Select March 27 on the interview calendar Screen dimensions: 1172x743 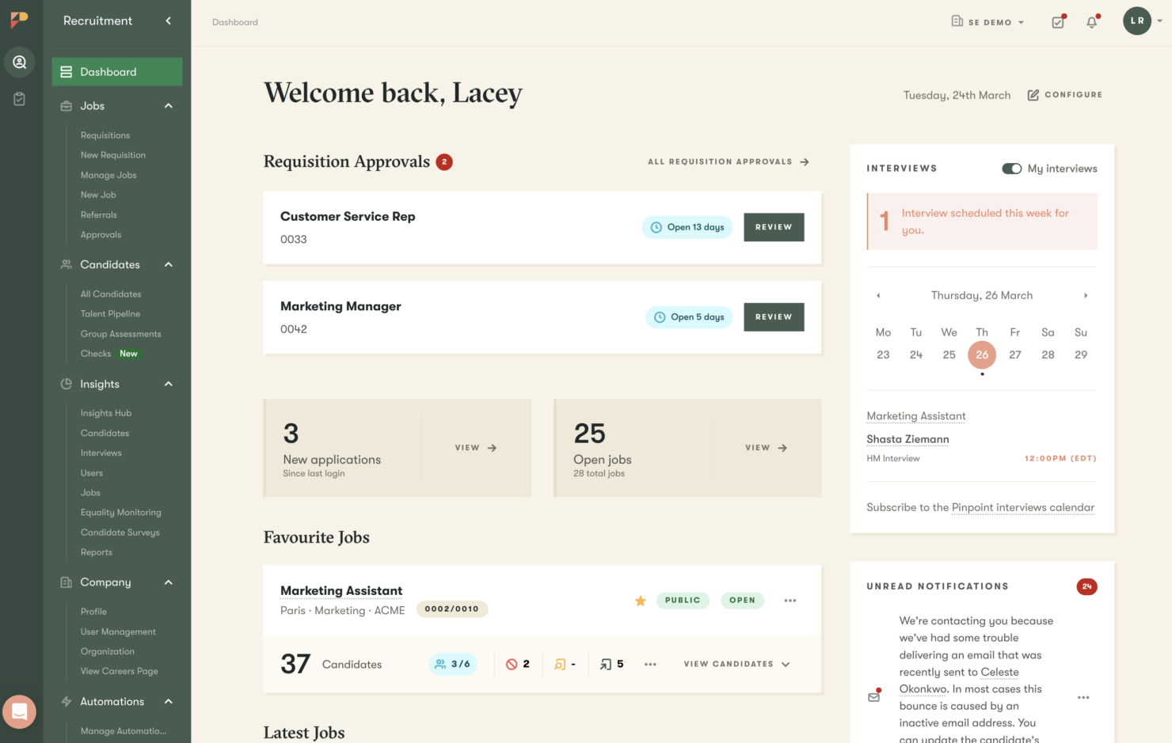point(1015,354)
